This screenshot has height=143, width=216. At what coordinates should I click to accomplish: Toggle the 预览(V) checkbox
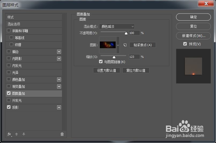pos(185,44)
